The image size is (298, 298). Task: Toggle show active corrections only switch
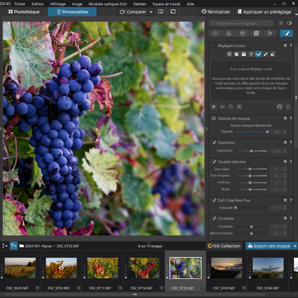[289, 23]
